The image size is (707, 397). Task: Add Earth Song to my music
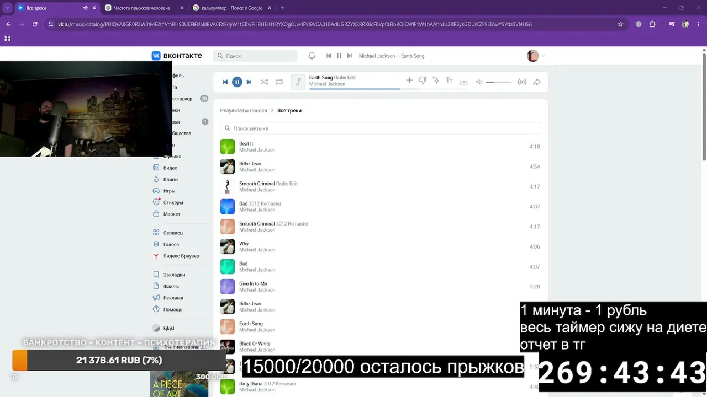(409, 81)
